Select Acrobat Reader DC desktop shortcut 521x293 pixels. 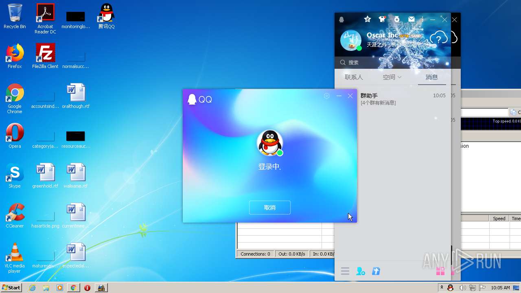(x=45, y=19)
